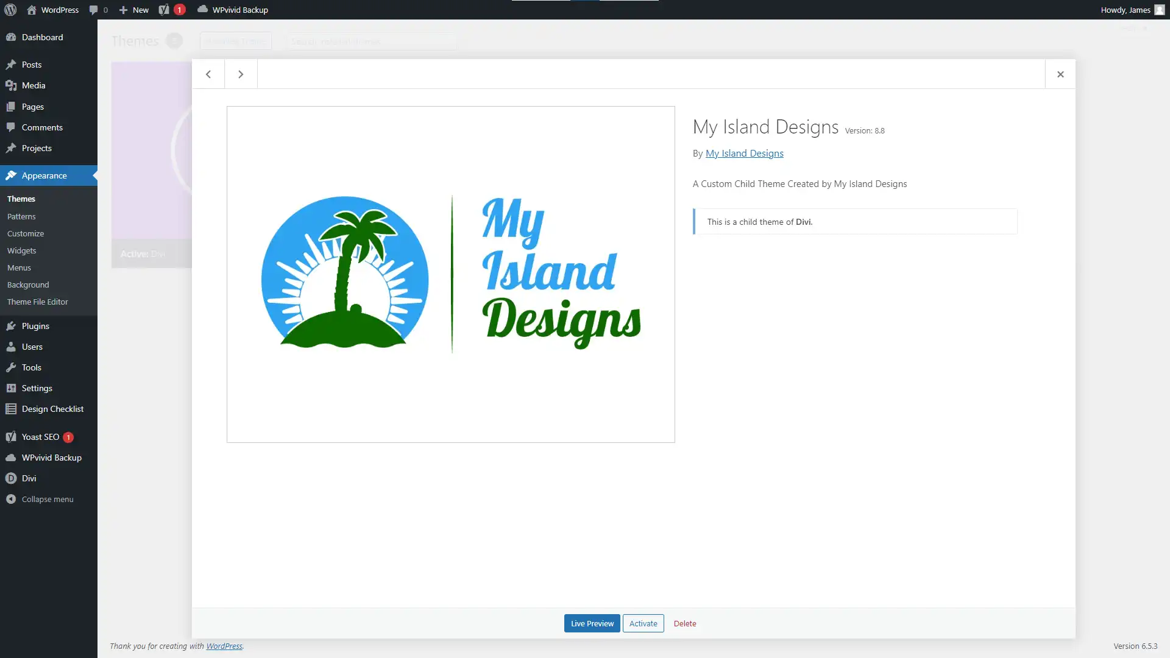Select Theme File Editor submenu item
The width and height of the screenshot is (1170, 658).
[37, 302]
